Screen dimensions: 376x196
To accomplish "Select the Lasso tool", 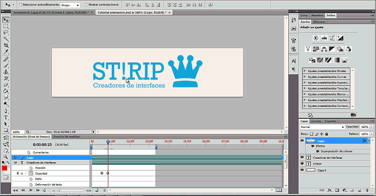I will tap(6, 33).
